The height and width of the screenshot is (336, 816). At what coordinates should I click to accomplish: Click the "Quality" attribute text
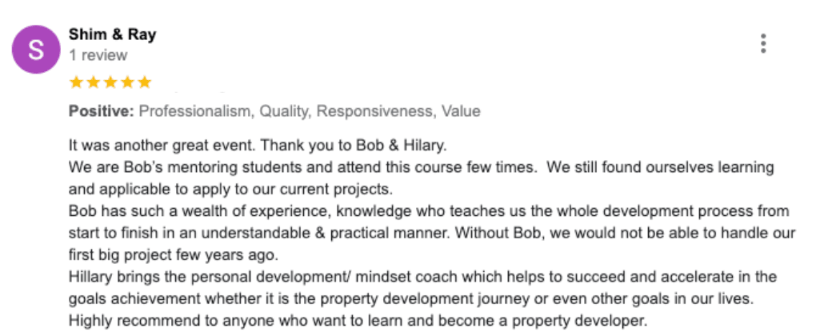pos(284,111)
